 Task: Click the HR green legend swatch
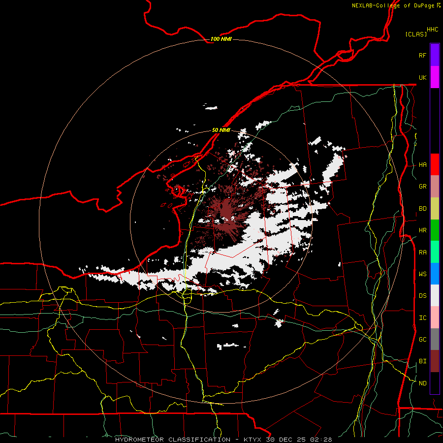[x=435, y=230]
